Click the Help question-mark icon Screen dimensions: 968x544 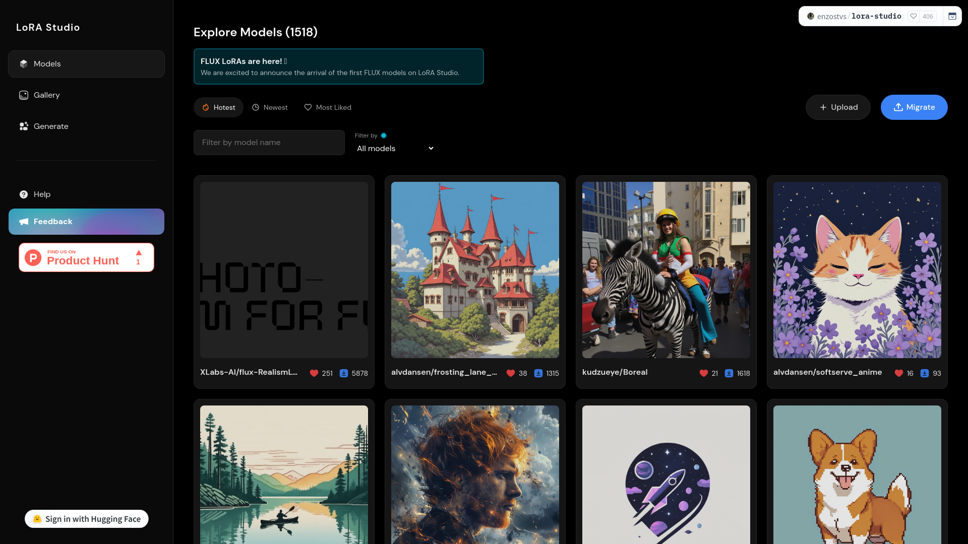point(24,194)
